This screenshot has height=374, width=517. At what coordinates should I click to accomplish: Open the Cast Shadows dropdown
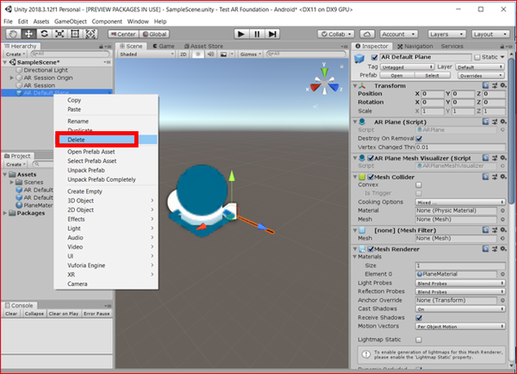(x=460, y=309)
